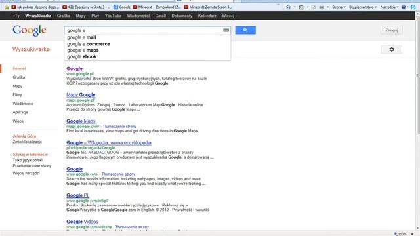Click 'Przetłumaczone strony' filter
Image resolution: width=420 pixels, height=236 pixels.
[32, 166]
